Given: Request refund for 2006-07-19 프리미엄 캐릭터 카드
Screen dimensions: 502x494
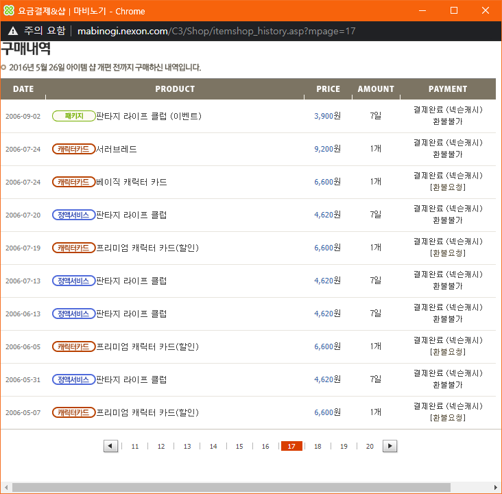Looking at the screenshot, I should click(448, 253).
